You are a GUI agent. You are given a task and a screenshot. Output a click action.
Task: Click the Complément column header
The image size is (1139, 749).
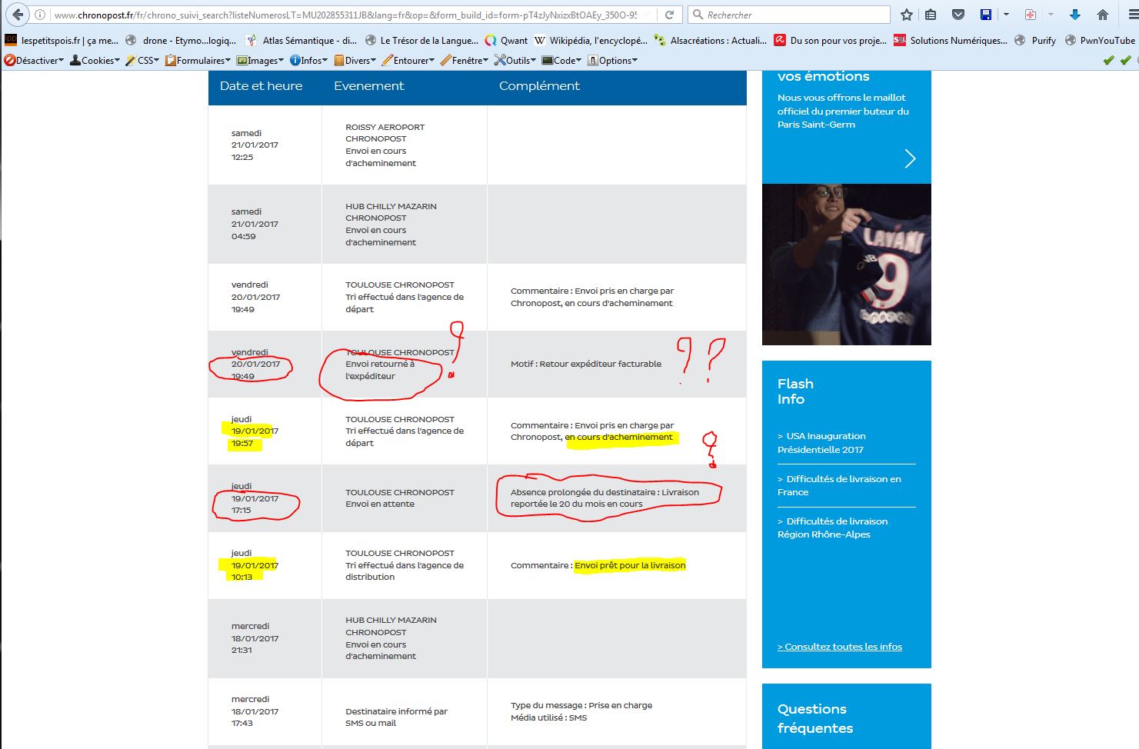point(539,86)
